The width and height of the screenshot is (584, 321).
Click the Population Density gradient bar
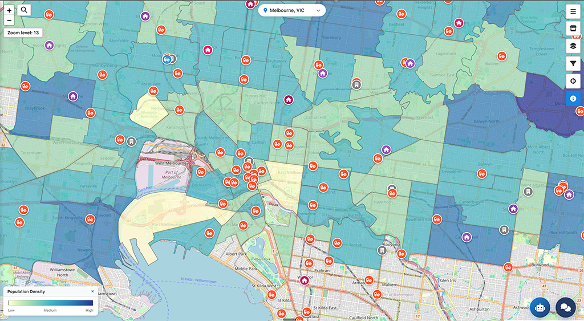[x=50, y=303]
